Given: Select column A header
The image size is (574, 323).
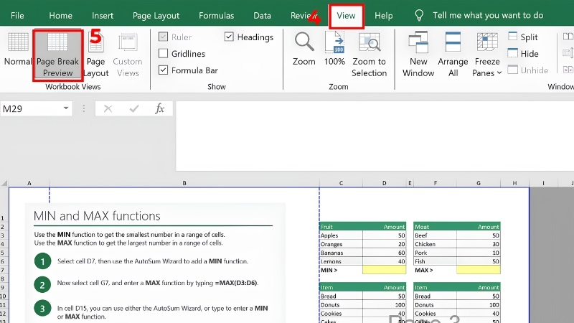Looking at the screenshot, I should [29, 183].
